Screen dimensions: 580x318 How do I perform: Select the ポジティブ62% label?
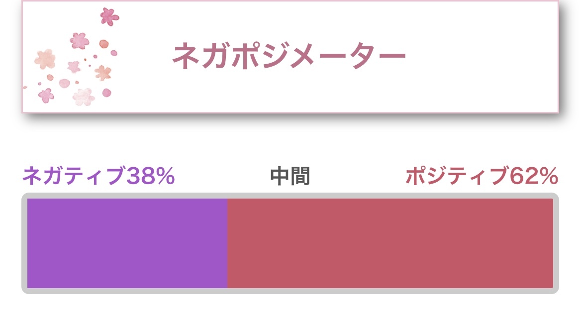click(482, 176)
